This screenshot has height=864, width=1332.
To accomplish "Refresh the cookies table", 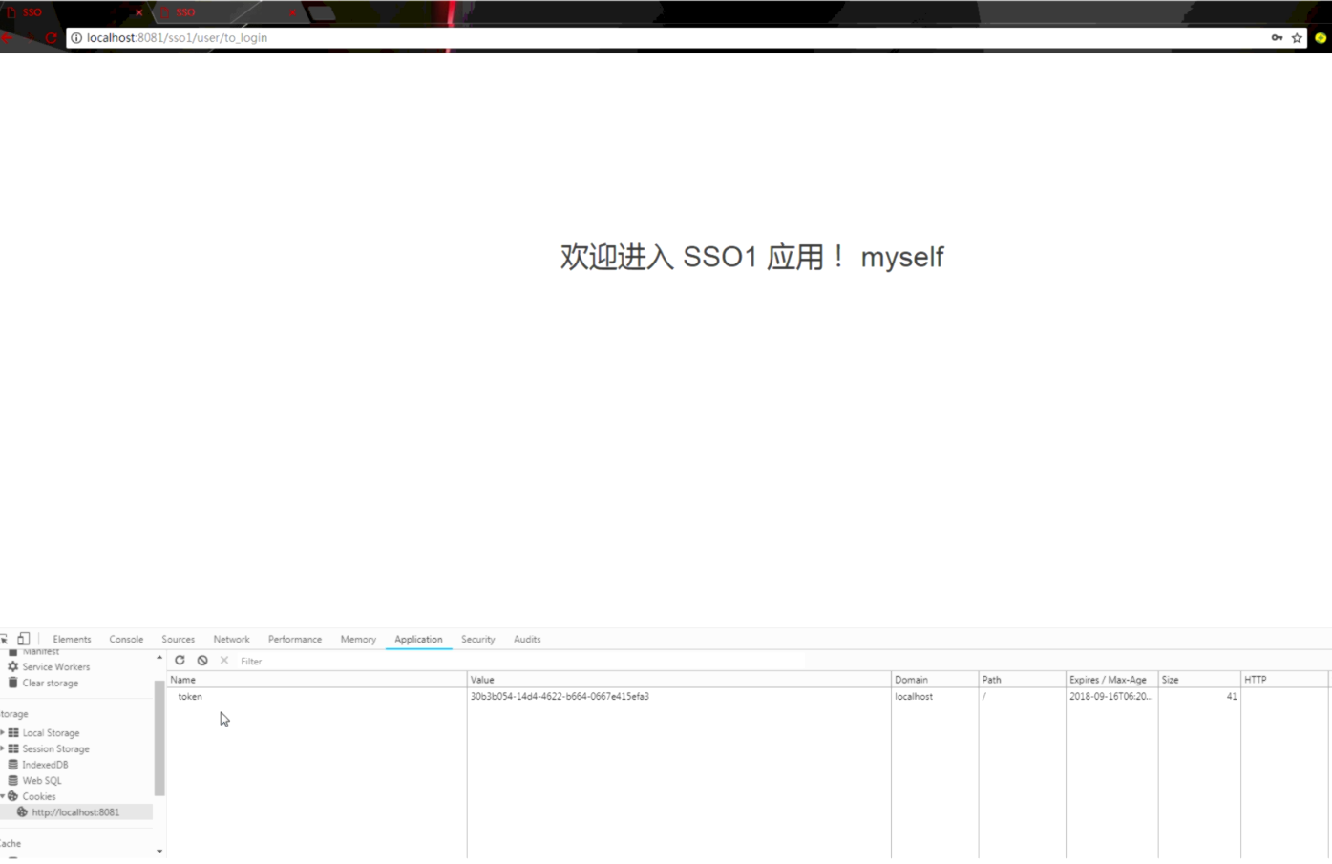I will 180,660.
